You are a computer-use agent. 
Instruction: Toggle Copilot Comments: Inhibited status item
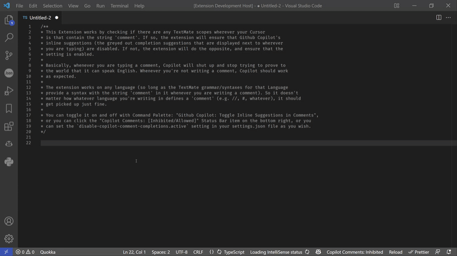(355, 252)
